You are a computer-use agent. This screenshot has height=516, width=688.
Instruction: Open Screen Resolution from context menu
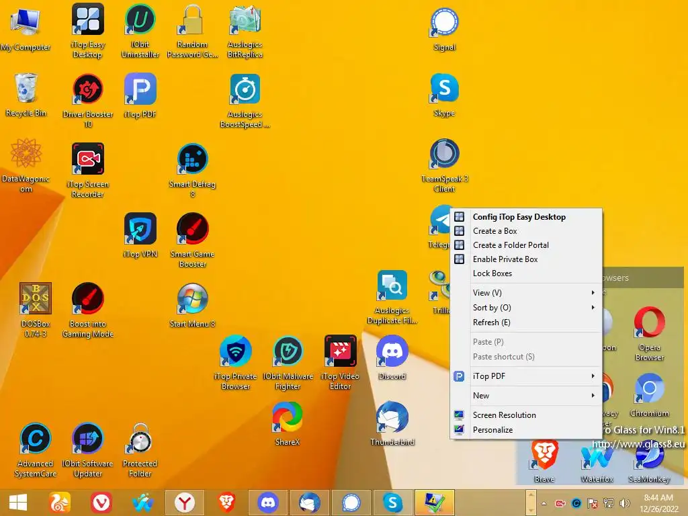coord(526,415)
